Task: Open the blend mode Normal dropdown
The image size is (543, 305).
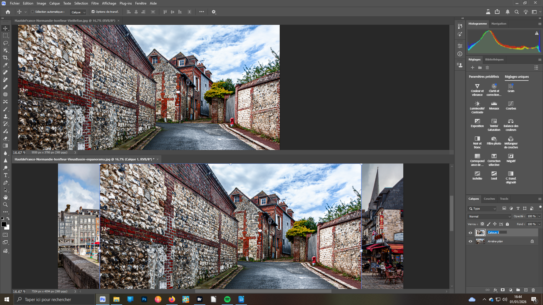Action: coord(490,217)
